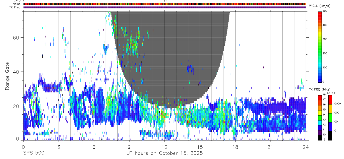The width and height of the screenshot is (344, 159).
Task: Click the "Noise" row label at top
Action: tap(17, 4)
